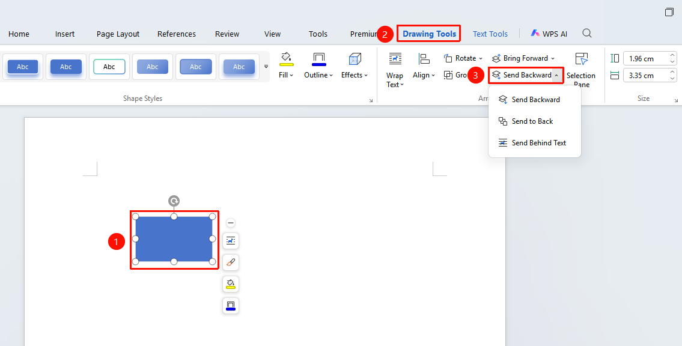Click the Wrap Text icon

395,59
